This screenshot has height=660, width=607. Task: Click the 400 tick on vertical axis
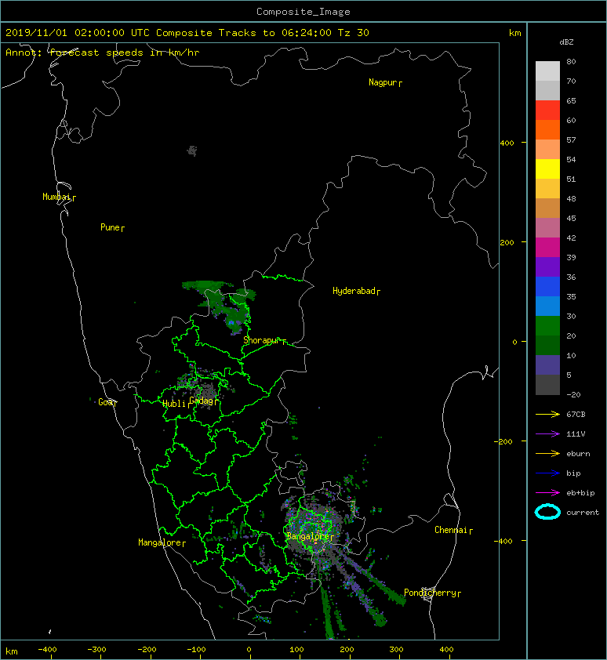click(x=507, y=143)
